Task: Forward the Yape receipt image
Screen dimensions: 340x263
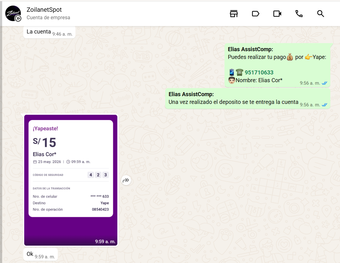Action: tap(126, 180)
